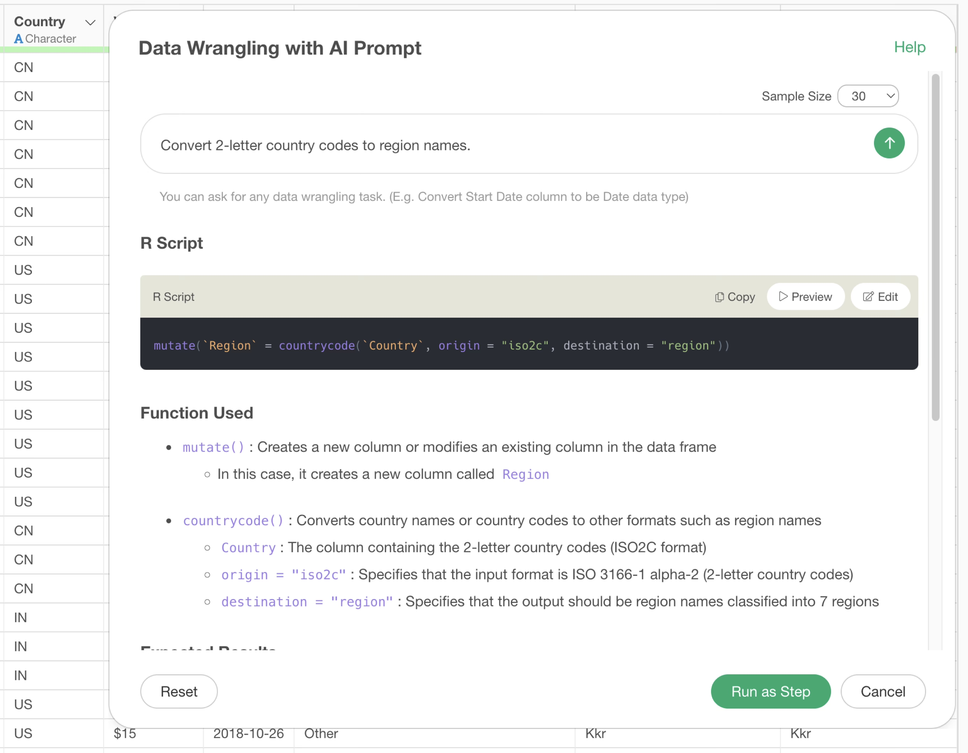Select the $15 cell in bottom row

point(125,733)
